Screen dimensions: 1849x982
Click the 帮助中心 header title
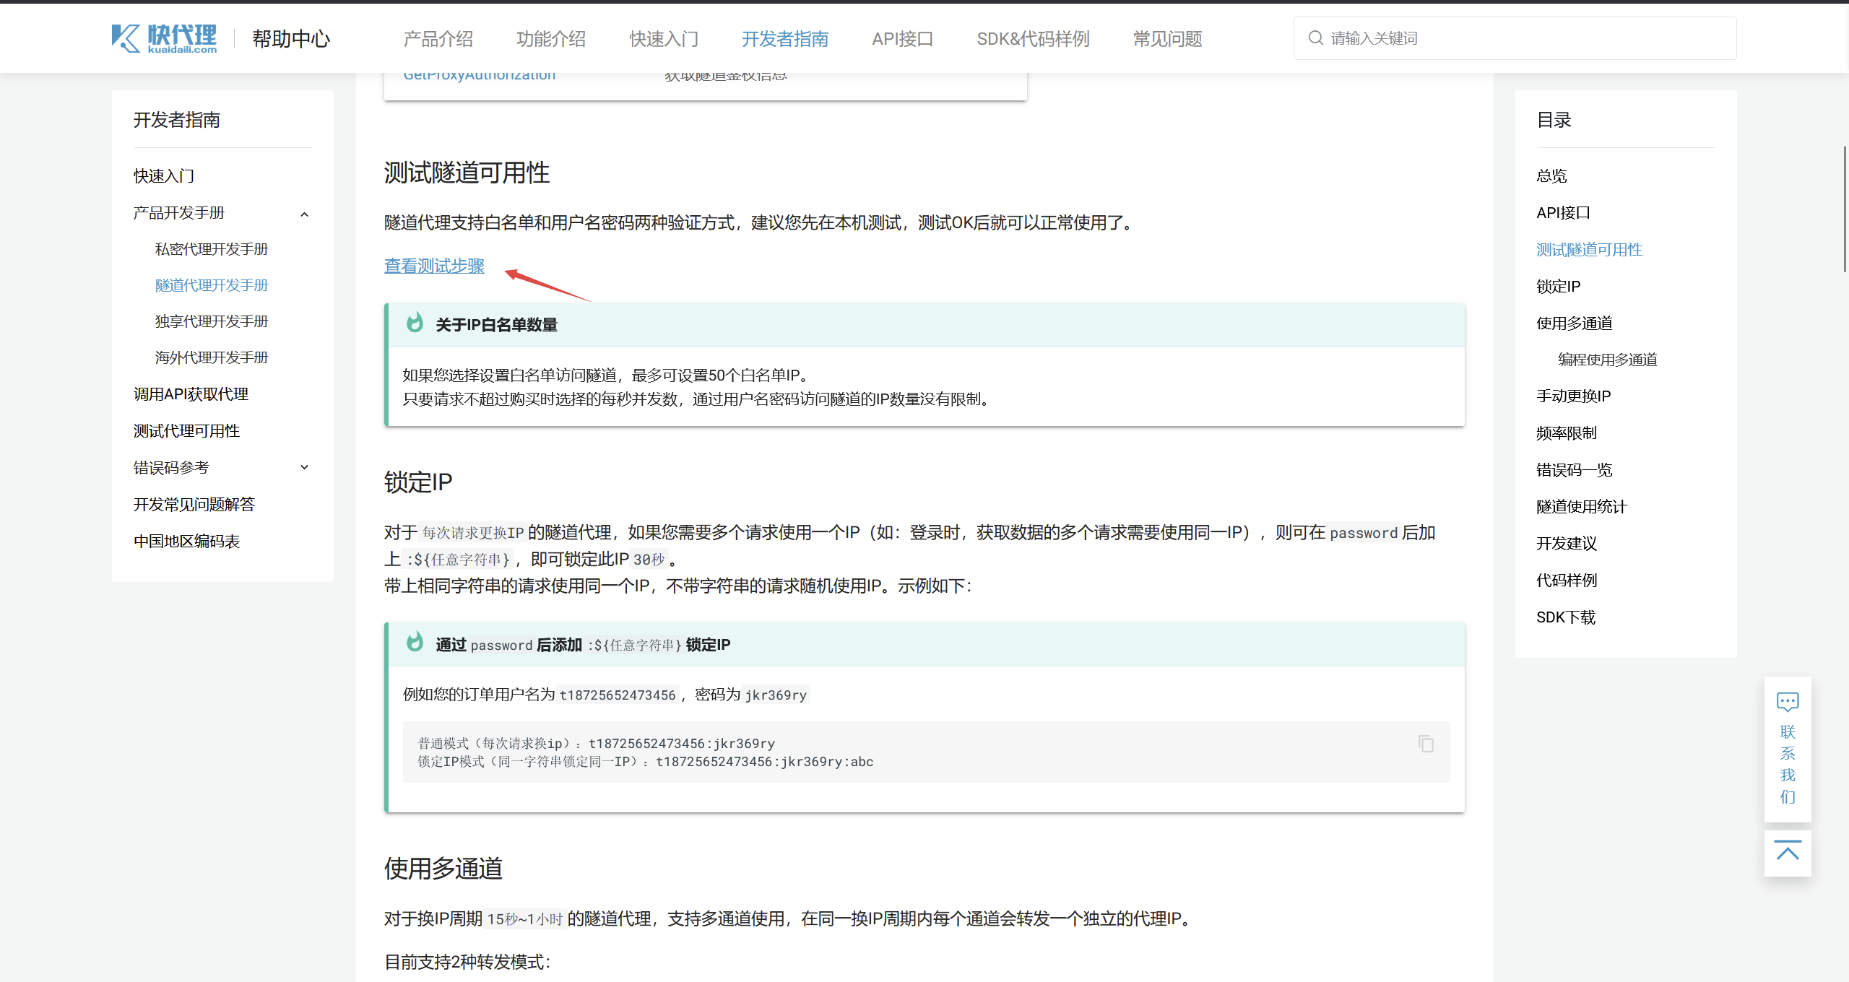pyautogui.click(x=291, y=38)
